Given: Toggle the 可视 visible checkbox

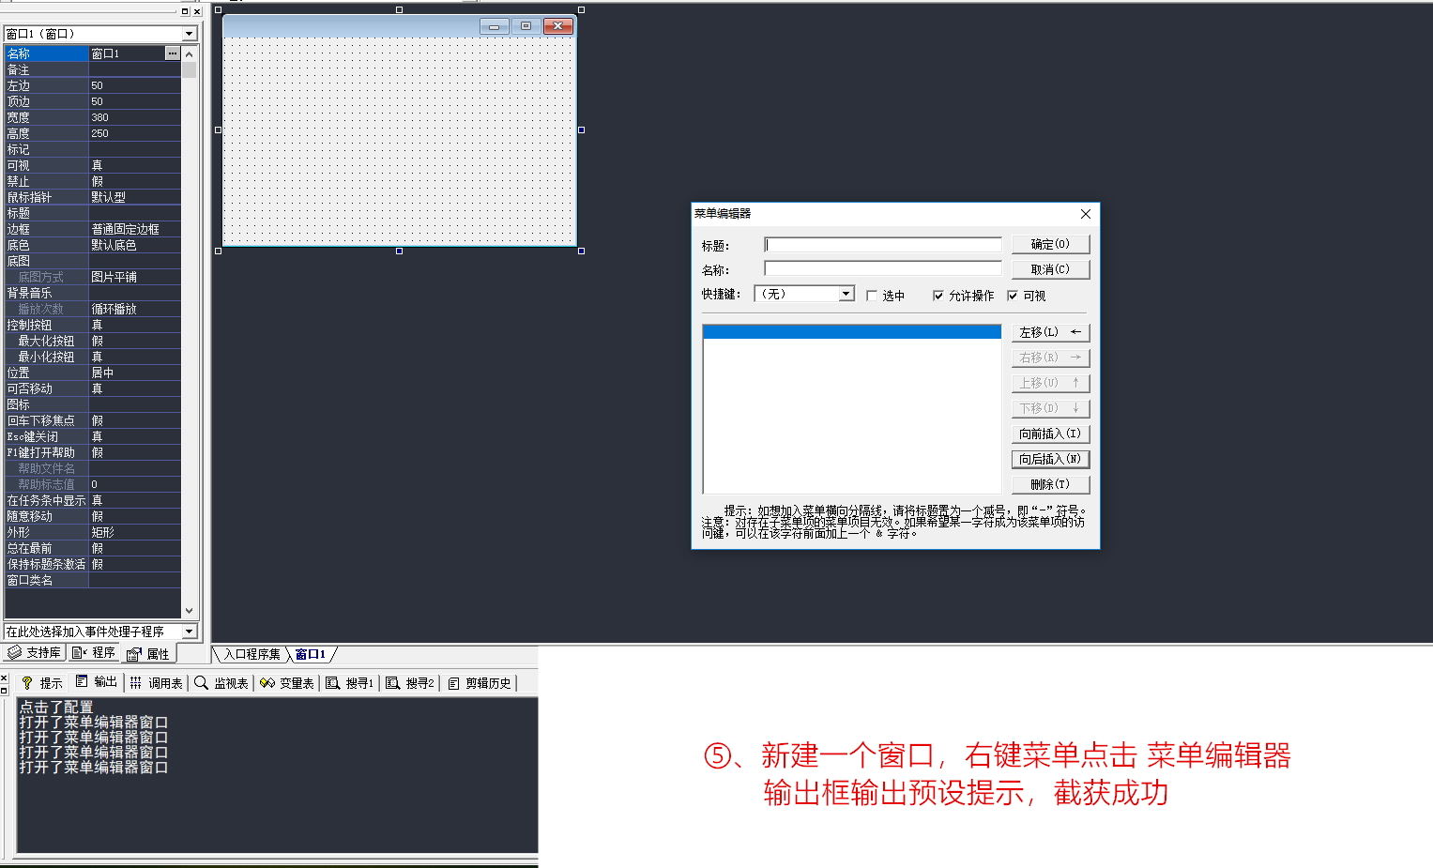Looking at the screenshot, I should pyautogui.click(x=1013, y=296).
